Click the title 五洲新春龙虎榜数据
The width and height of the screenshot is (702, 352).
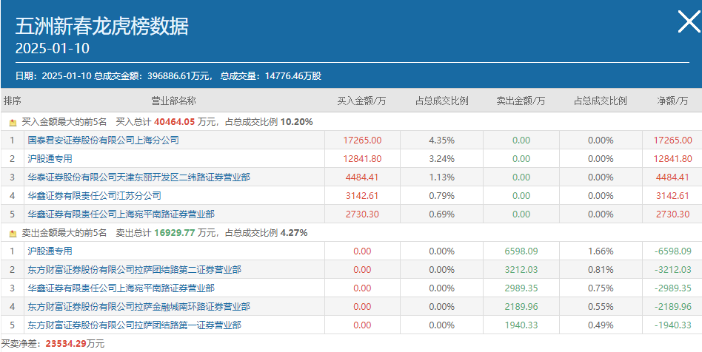102,27
